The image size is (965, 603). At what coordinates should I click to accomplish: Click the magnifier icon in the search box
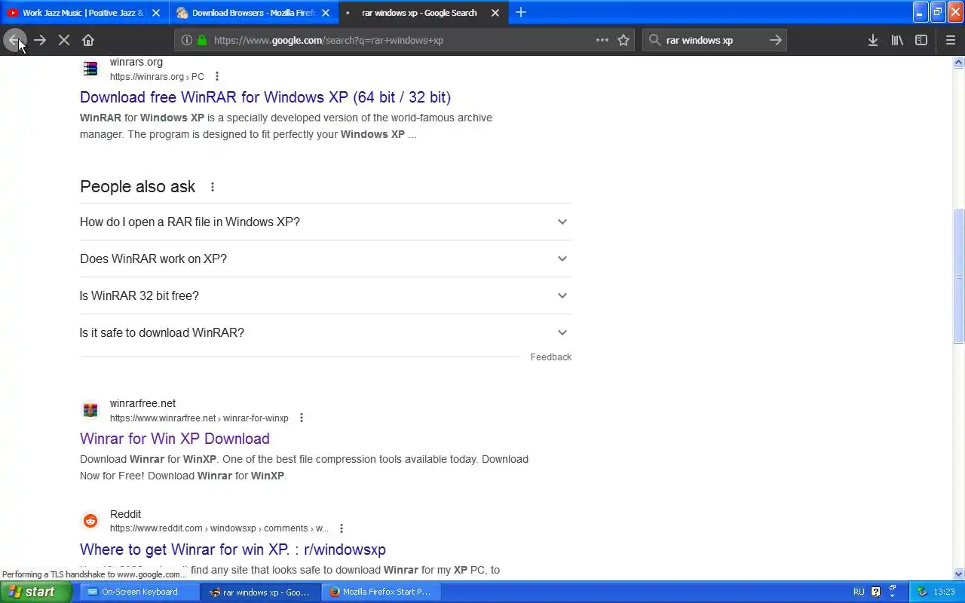(x=654, y=40)
